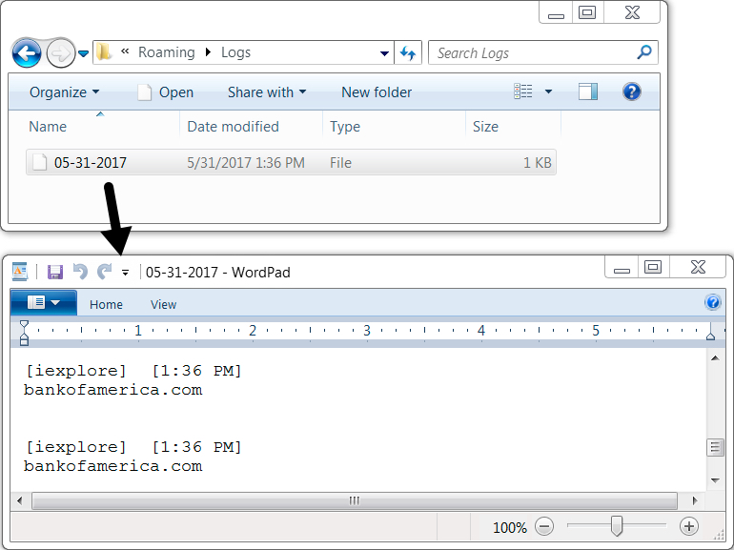The width and height of the screenshot is (734, 550).
Task: Minimize the Logs Explorer window
Action: tap(556, 13)
